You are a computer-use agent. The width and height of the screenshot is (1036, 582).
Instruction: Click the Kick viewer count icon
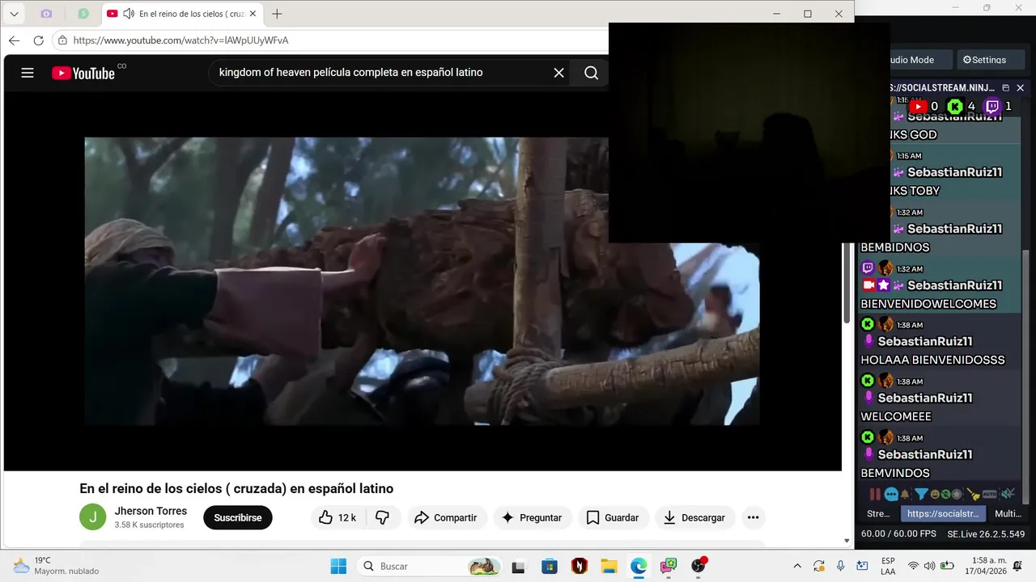click(955, 106)
